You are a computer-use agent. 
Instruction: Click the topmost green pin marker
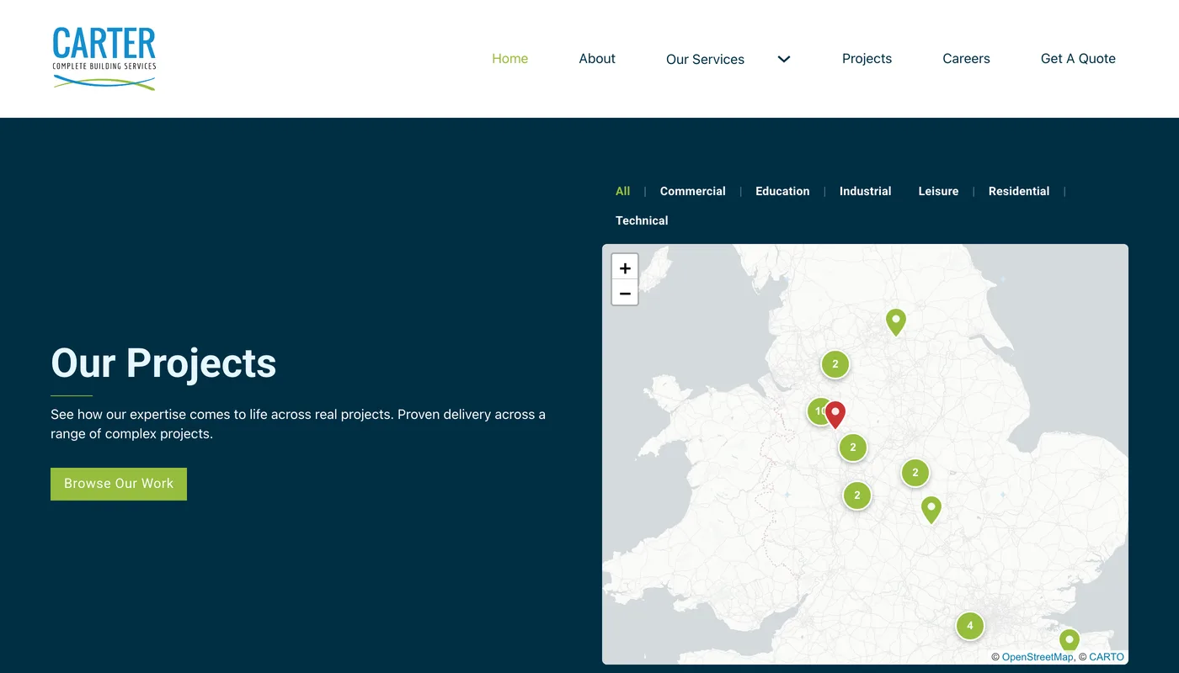pyautogui.click(x=896, y=322)
